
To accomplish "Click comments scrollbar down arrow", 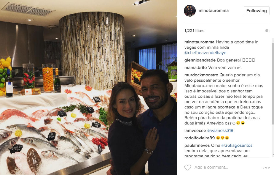I will click(x=273, y=155).
